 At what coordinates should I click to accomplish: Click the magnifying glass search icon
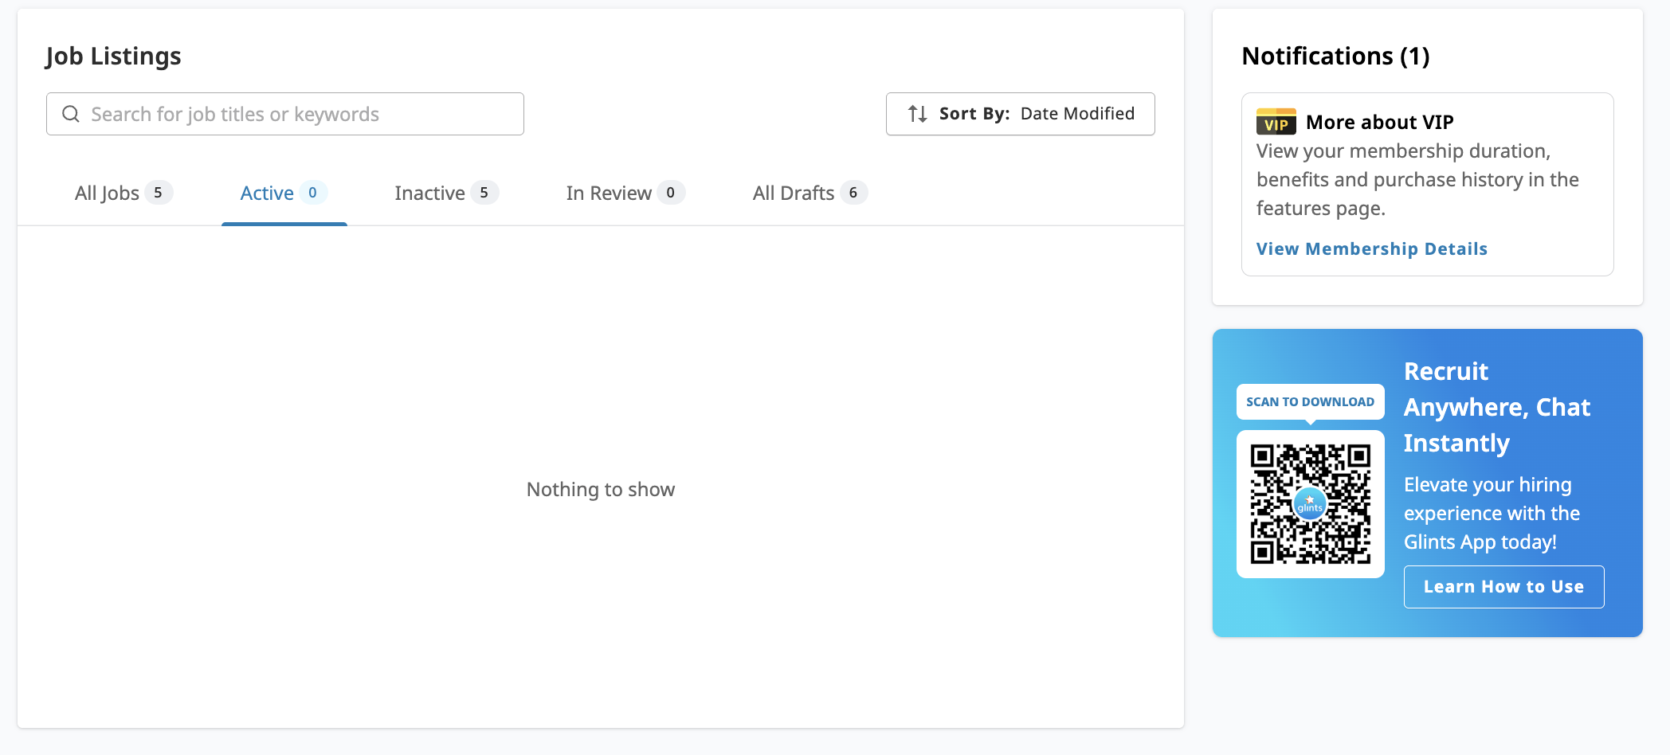pos(71,114)
